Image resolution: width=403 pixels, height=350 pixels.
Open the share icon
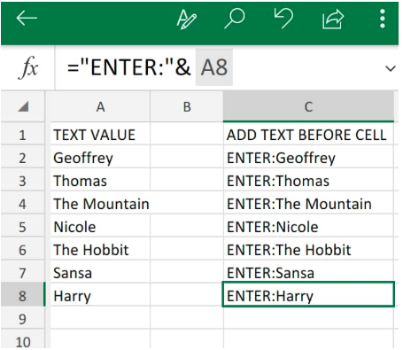(333, 19)
